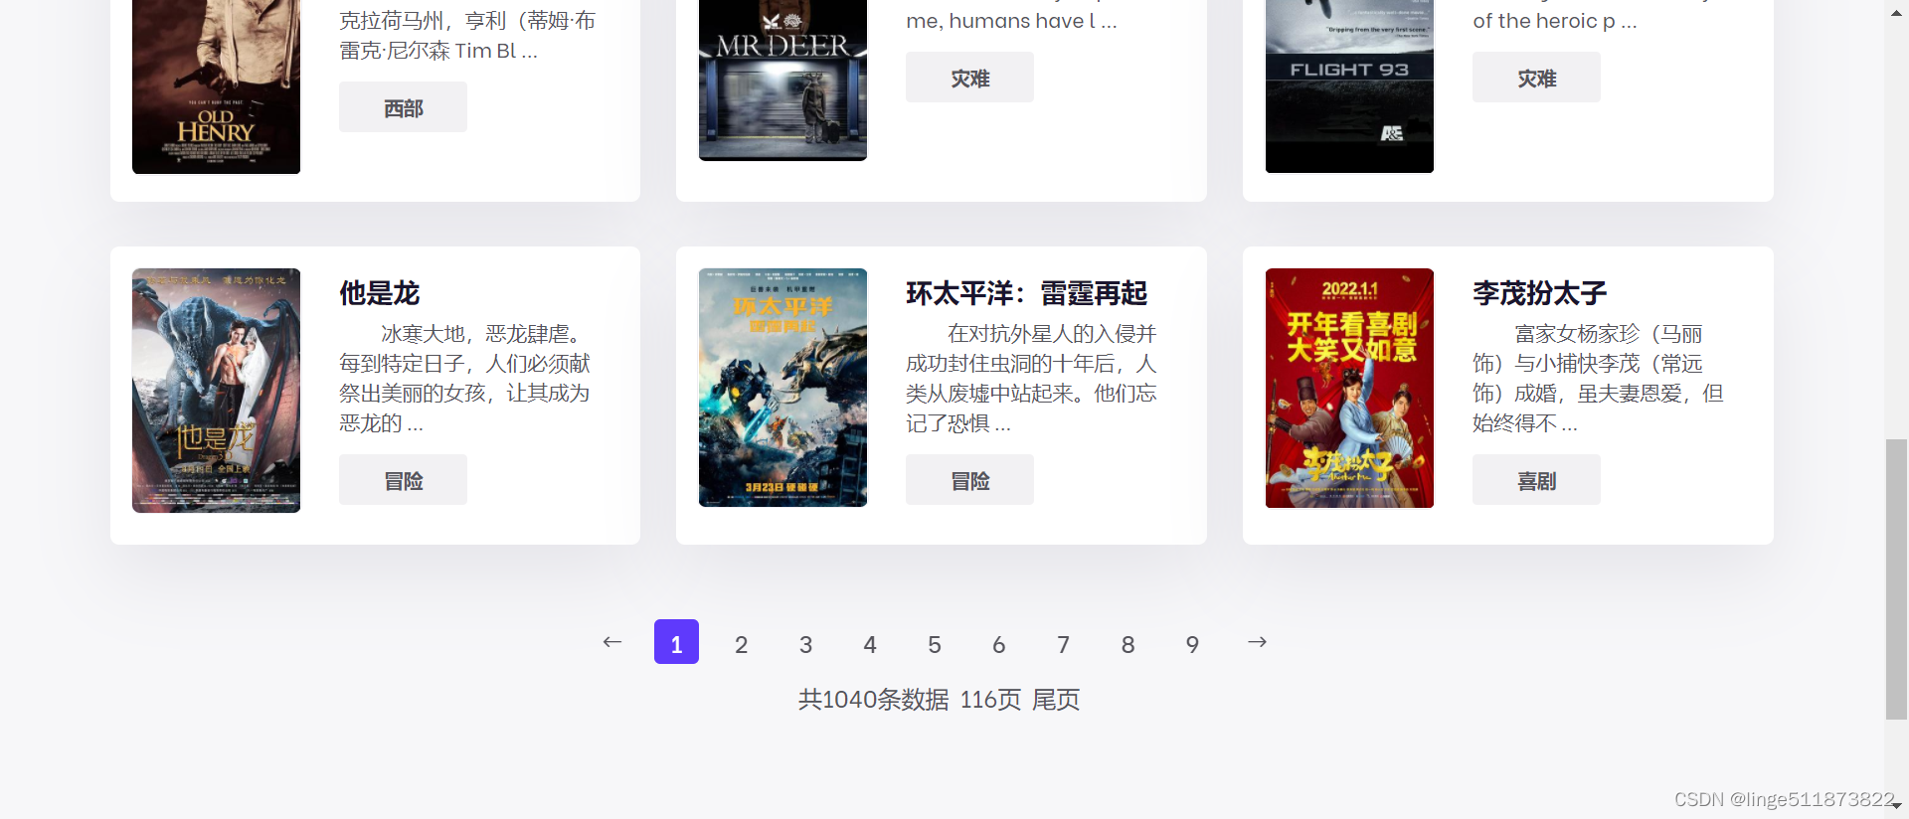Click the 喜剧 tag under 李茂扮太子
This screenshot has width=1909, height=819.
pos(1536,480)
